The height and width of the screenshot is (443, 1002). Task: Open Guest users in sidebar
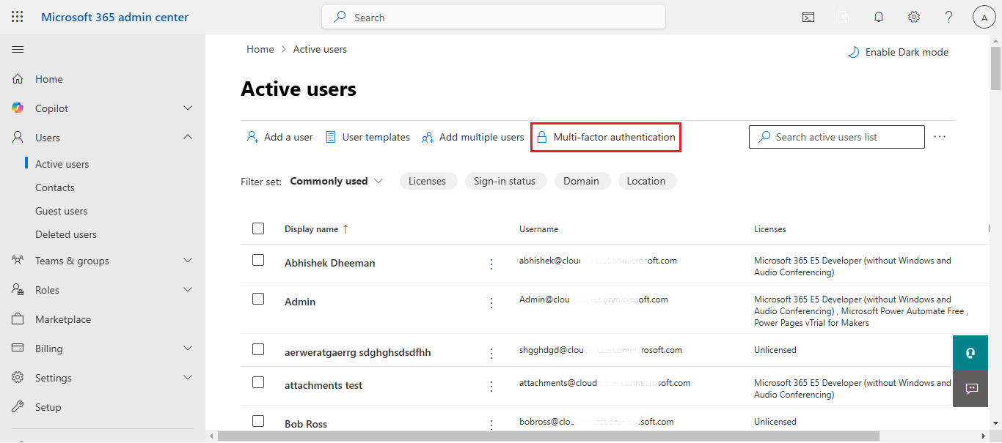[62, 211]
